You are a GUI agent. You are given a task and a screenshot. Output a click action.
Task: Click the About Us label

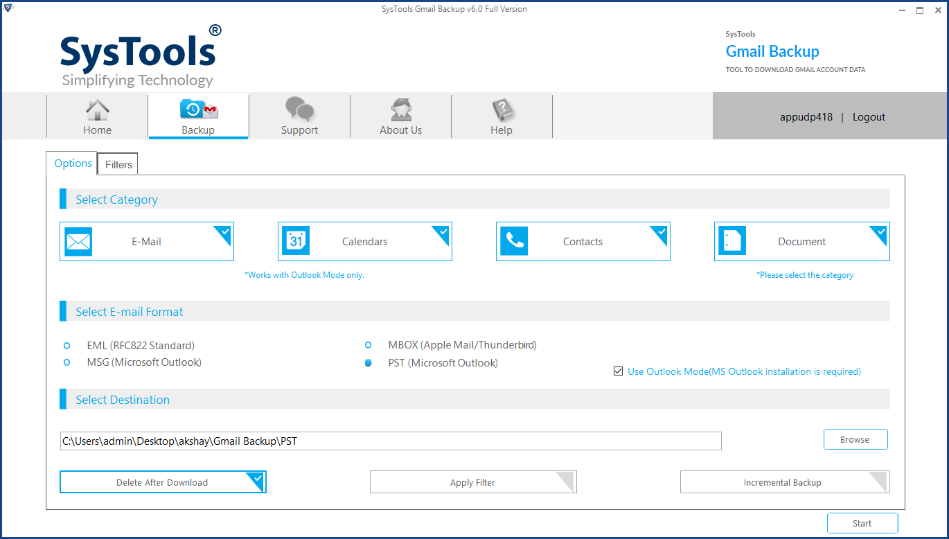point(400,130)
